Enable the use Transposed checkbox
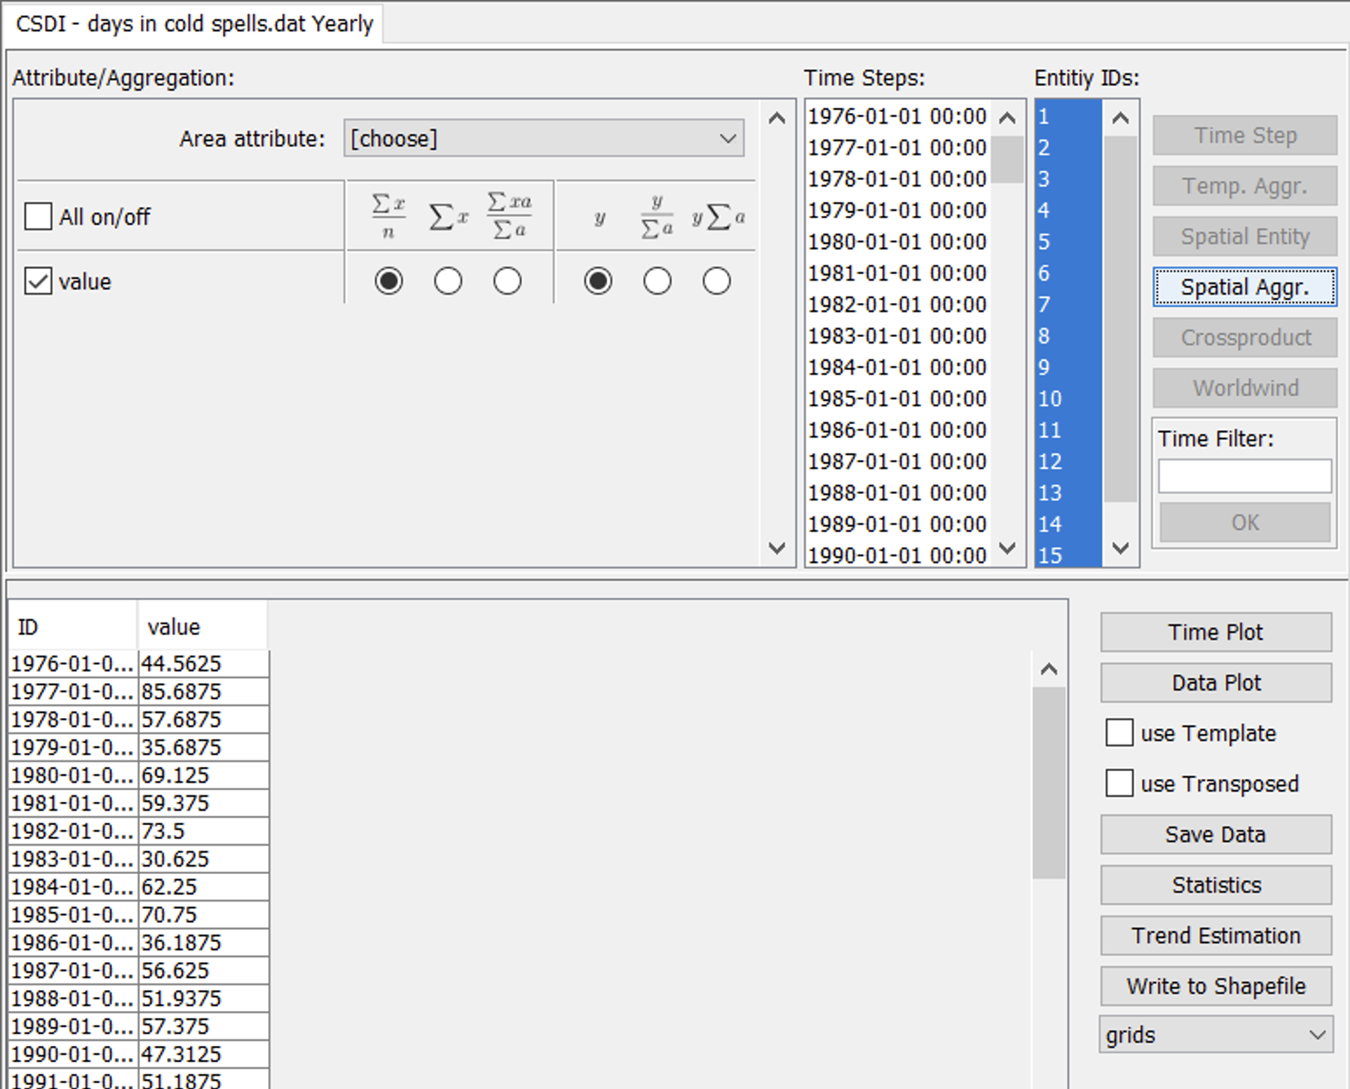The height and width of the screenshot is (1089, 1350). 1119,784
